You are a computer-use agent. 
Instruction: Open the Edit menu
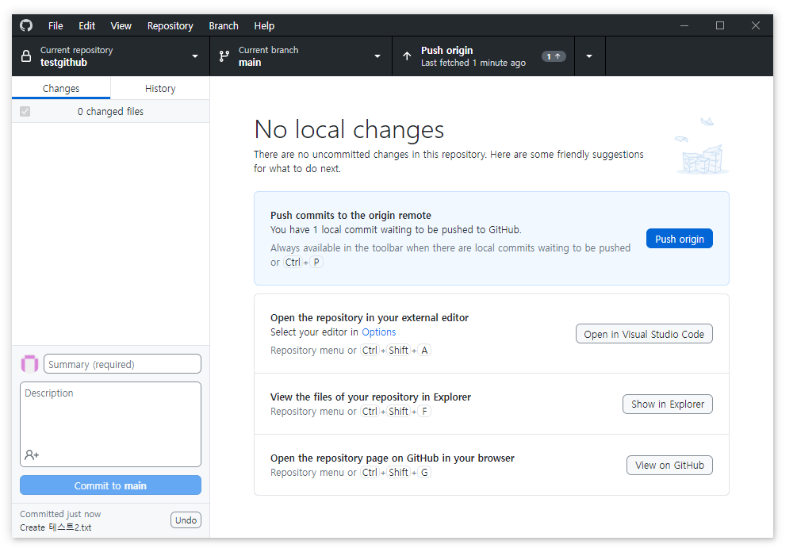(x=87, y=26)
